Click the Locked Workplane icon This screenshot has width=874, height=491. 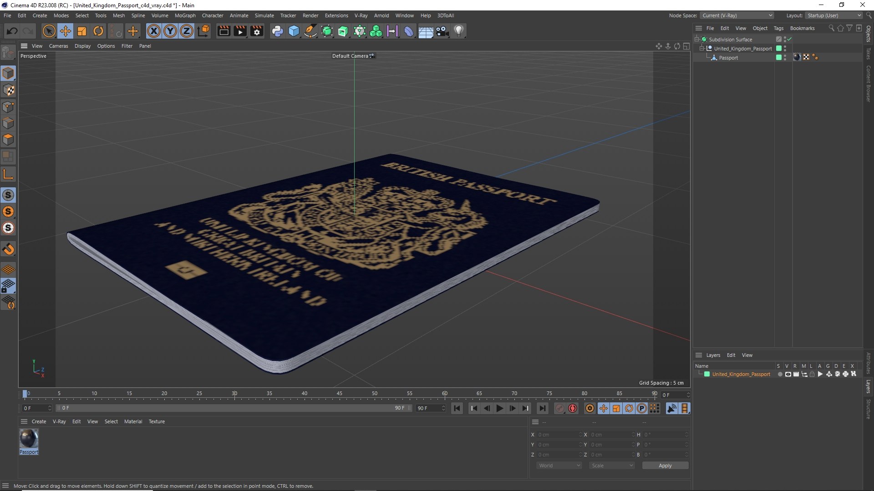coord(8,286)
